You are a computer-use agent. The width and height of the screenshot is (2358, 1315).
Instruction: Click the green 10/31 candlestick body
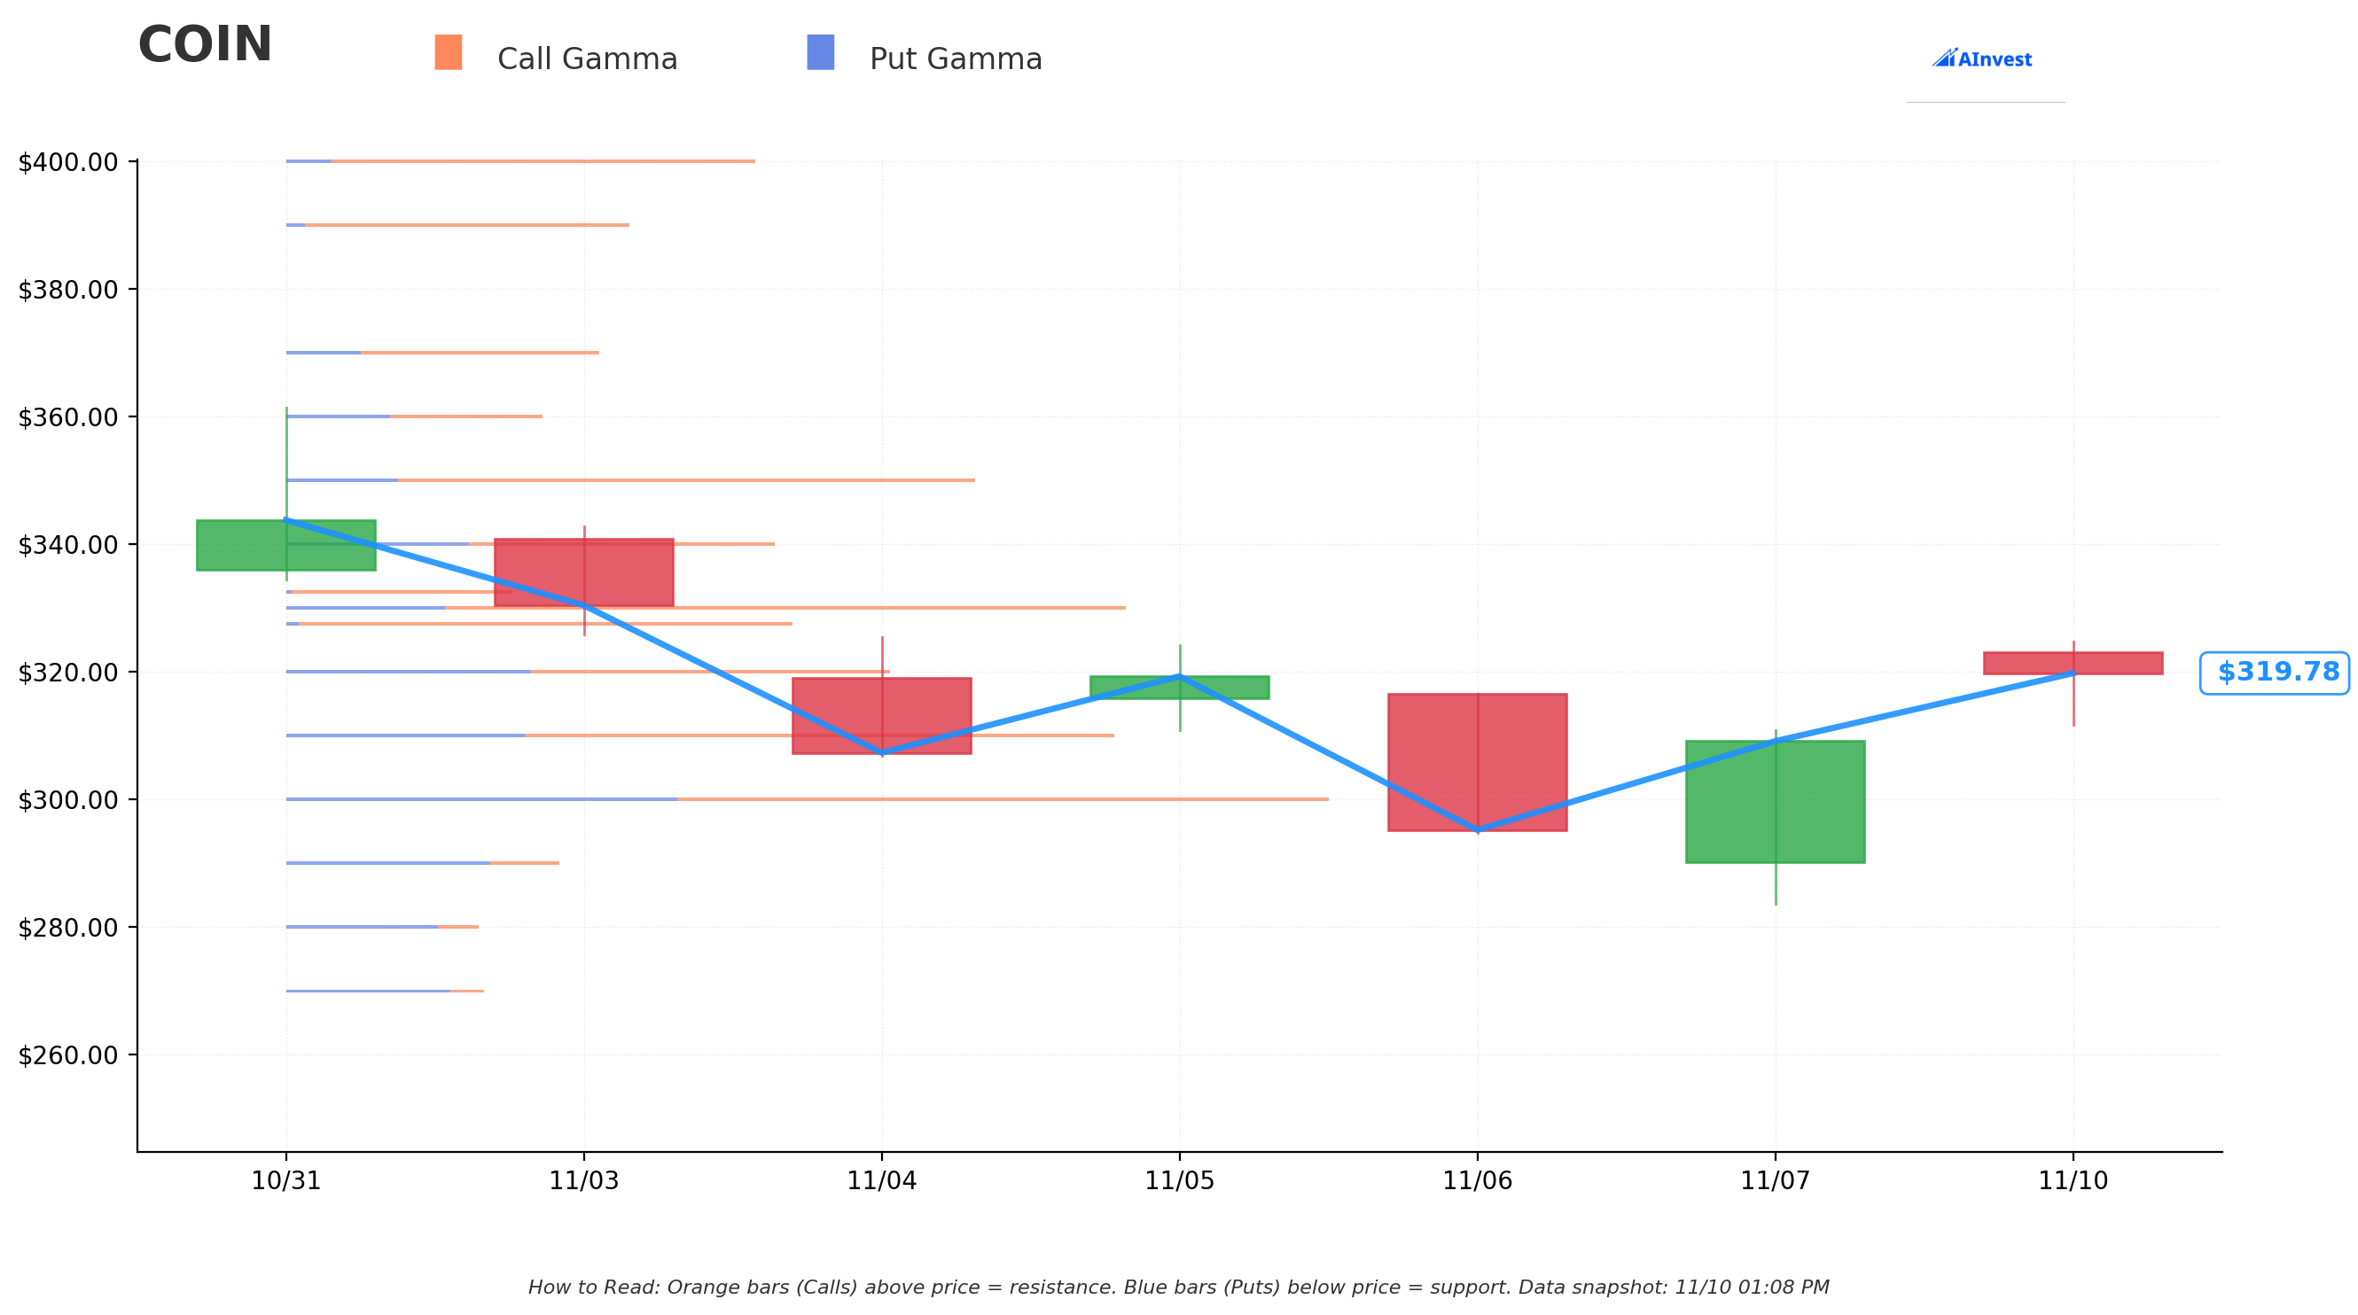[x=285, y=545]
